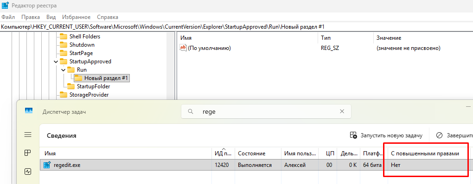Open the Performance page in sidebar
473x184 pixels.
(x=28, y=172)
